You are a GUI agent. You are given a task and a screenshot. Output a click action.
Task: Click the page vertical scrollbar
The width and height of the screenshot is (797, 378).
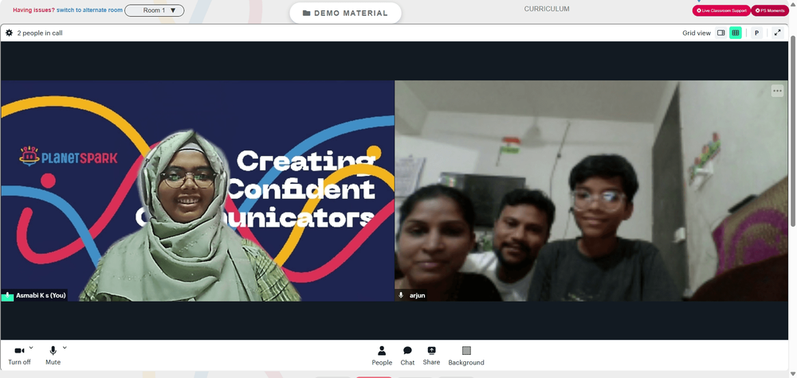[793, 131]
